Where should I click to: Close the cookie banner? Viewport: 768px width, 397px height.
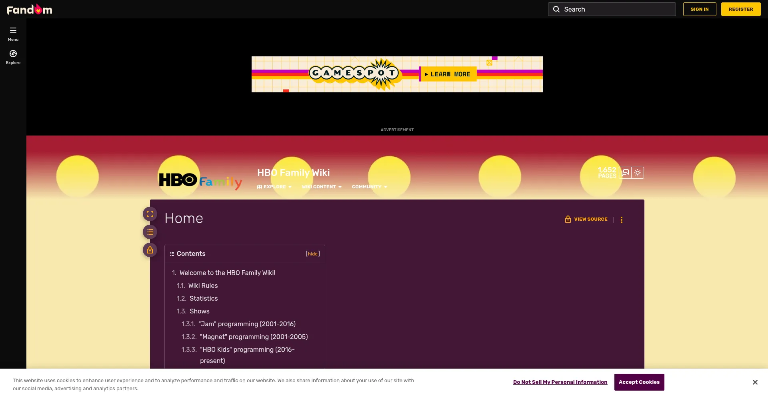tap(755, 382)
